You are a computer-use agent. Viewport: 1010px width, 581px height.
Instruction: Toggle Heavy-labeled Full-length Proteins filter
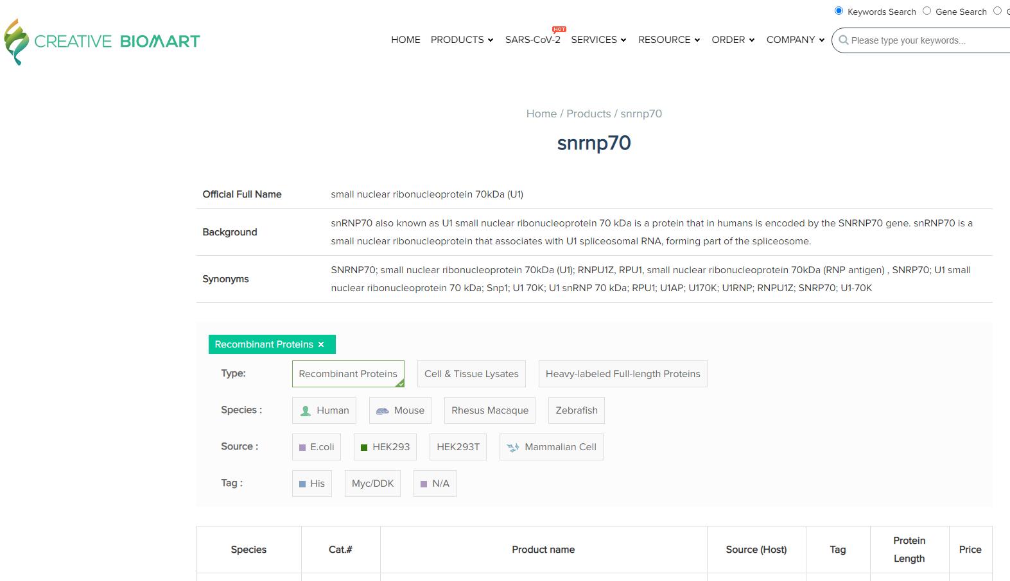pos(623,374)
